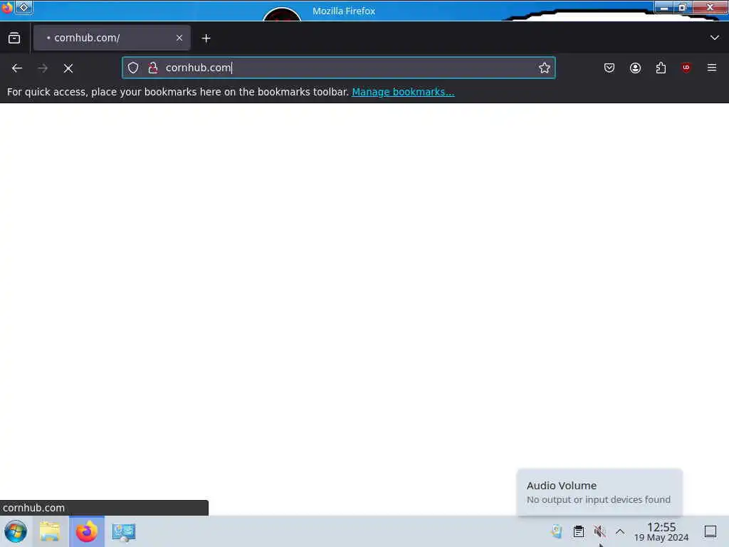This screenshot has width=729, height=547.
Task: Click tray icon left of clipboard
Action: pos(557,531)
